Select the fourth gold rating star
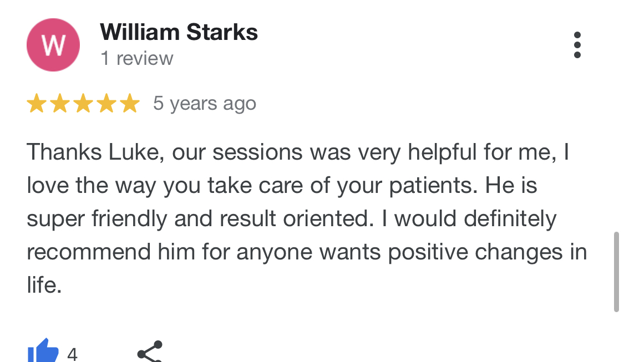 pos(106,104)
